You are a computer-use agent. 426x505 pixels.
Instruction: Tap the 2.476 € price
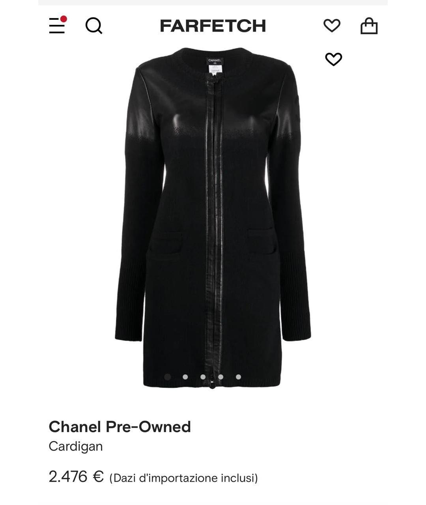[76, 477]
